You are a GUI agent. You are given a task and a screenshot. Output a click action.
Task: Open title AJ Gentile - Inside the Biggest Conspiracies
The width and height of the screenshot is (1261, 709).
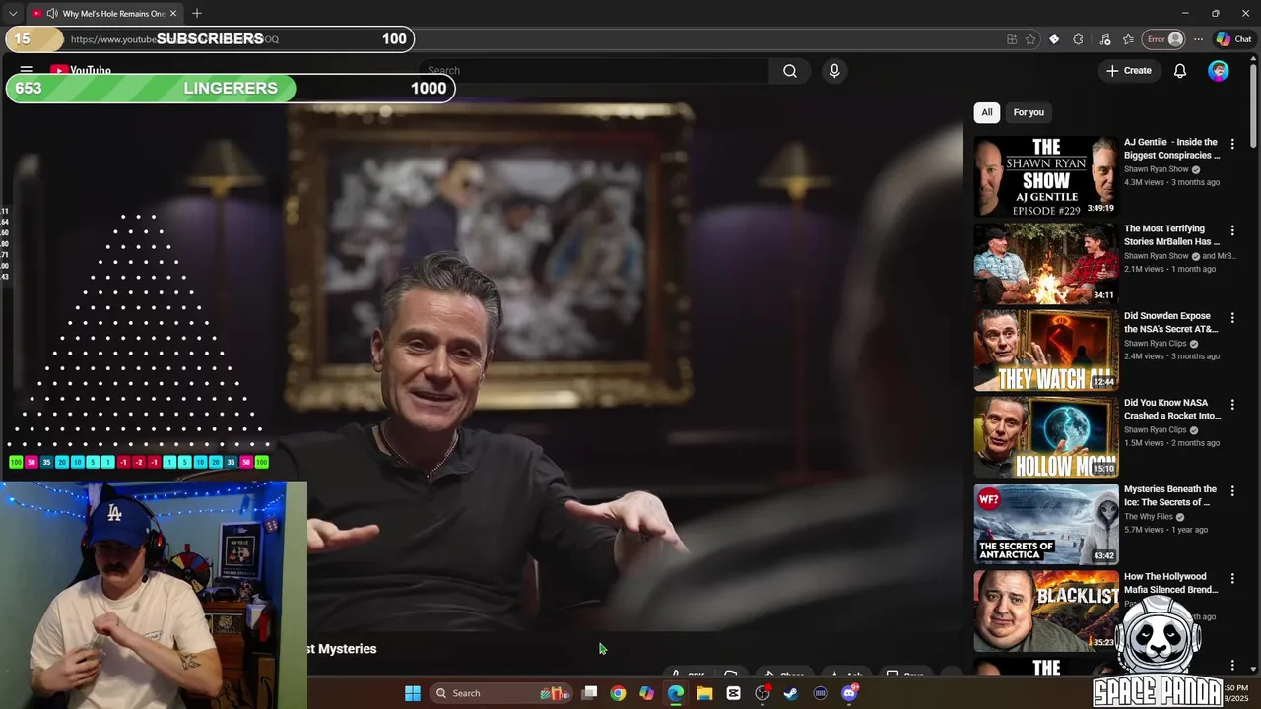(x=1171, y=149)
